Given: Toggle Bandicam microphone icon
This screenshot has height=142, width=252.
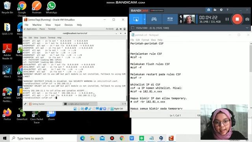Looking at the screenshot, I should coord(181,21).
